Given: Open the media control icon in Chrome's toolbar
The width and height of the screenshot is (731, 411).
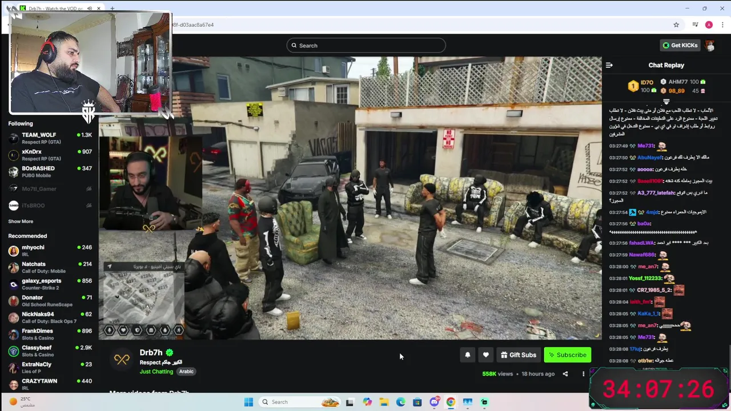Looking at the screenshot, I should pos(695,25).
